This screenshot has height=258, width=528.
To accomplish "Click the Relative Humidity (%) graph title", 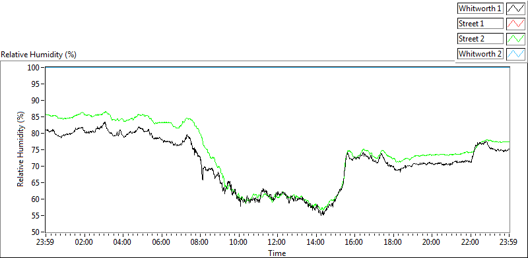I will [x=39, y=55].
